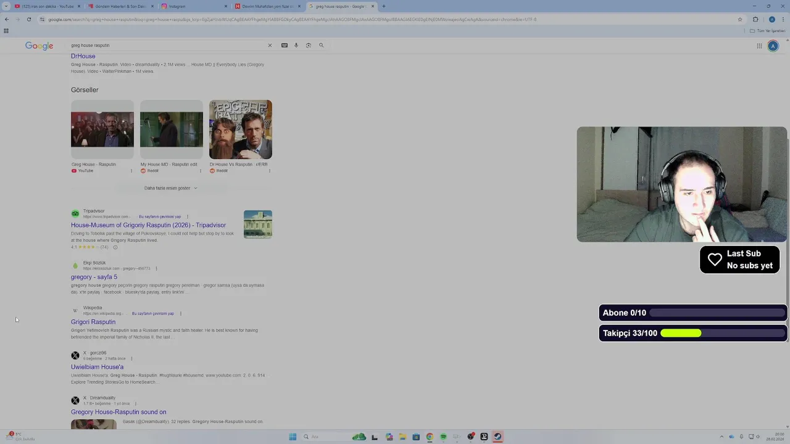Expand 'Daha fazla resim göster'
This screenshot has width=790, height=444.
coord(171,188)
